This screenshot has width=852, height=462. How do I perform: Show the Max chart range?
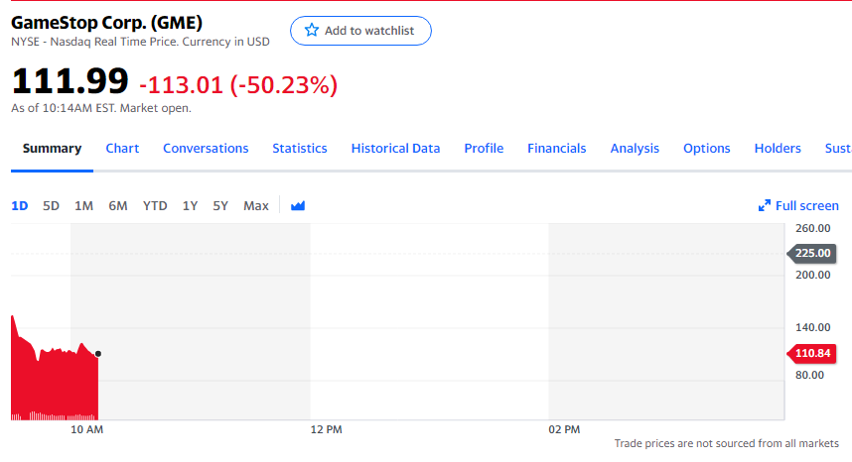[256, 206]
